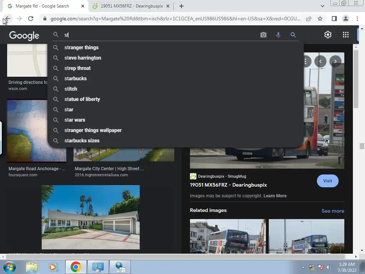The width and height of the screenshot is (365, 274).
Task: Click taskbar clock showing 1:29 AM
Action: 346,267
